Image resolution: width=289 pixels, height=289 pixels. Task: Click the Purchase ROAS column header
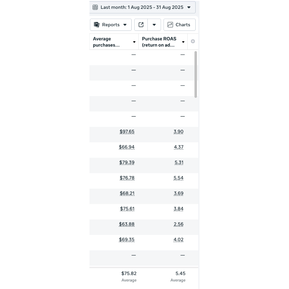pyautogui.click(x=159, y=42)
